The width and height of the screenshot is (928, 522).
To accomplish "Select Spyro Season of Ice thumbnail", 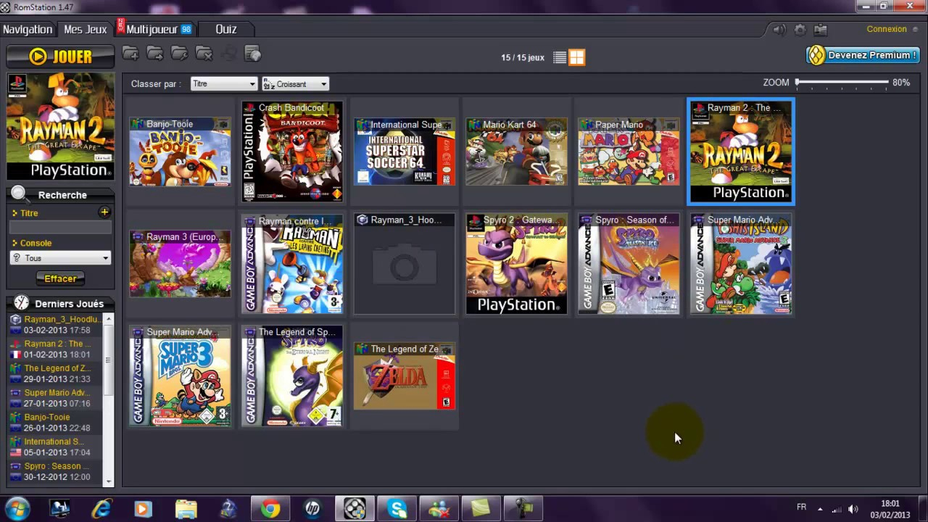I will click(629, 264).
